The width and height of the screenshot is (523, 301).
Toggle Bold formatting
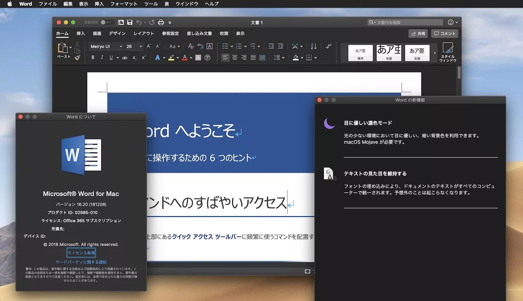pyautogui.click(x=93, y=58)
